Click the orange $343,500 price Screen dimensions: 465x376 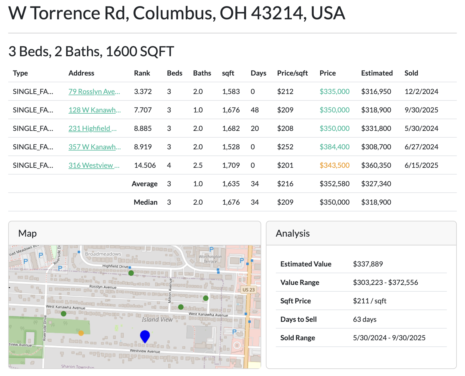pyautogui.click(x=334, y=165)
